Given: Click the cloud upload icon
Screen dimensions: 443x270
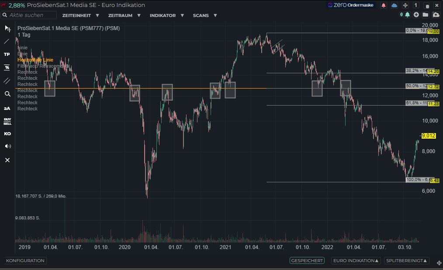Looking at the screenshot, I should 436,15.
